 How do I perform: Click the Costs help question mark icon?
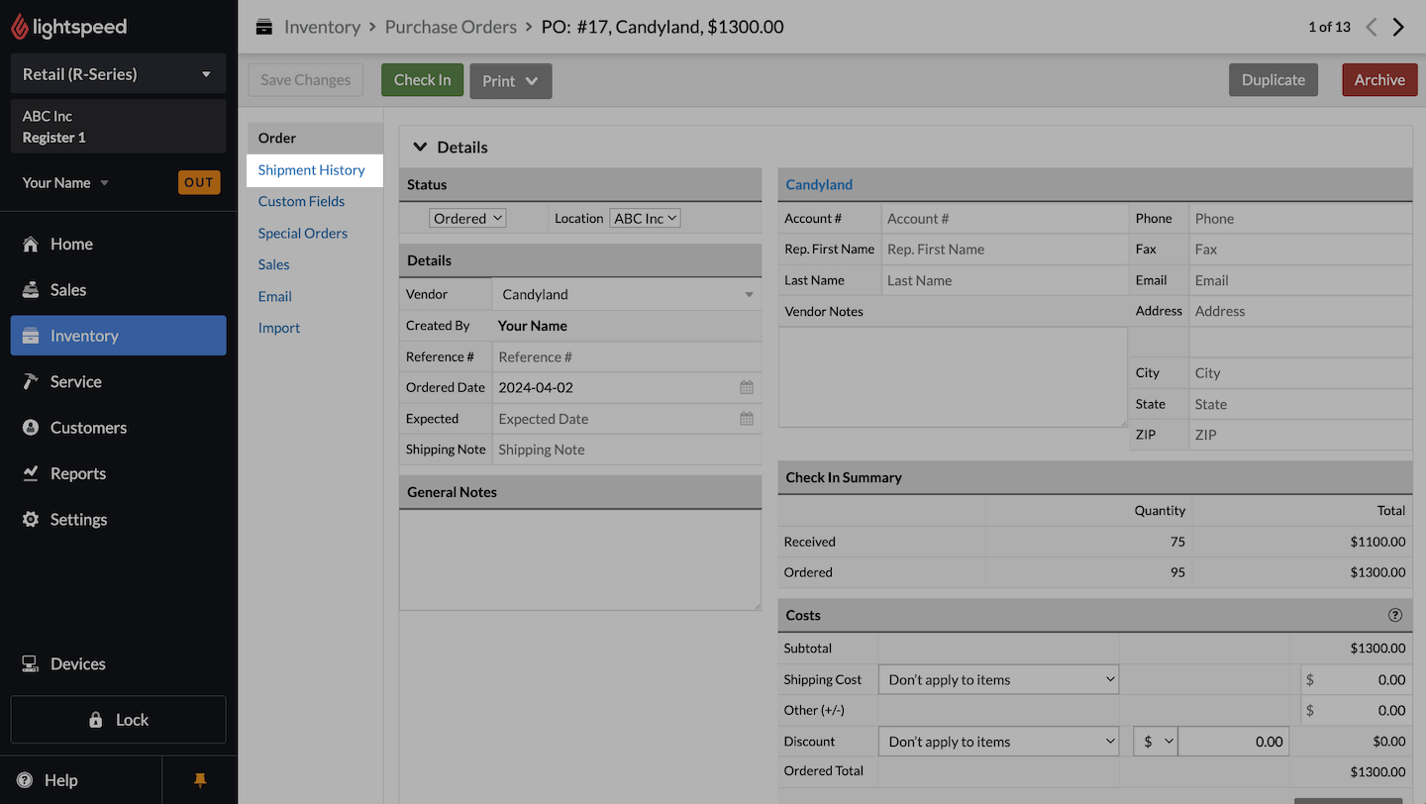pos(1395,615)
